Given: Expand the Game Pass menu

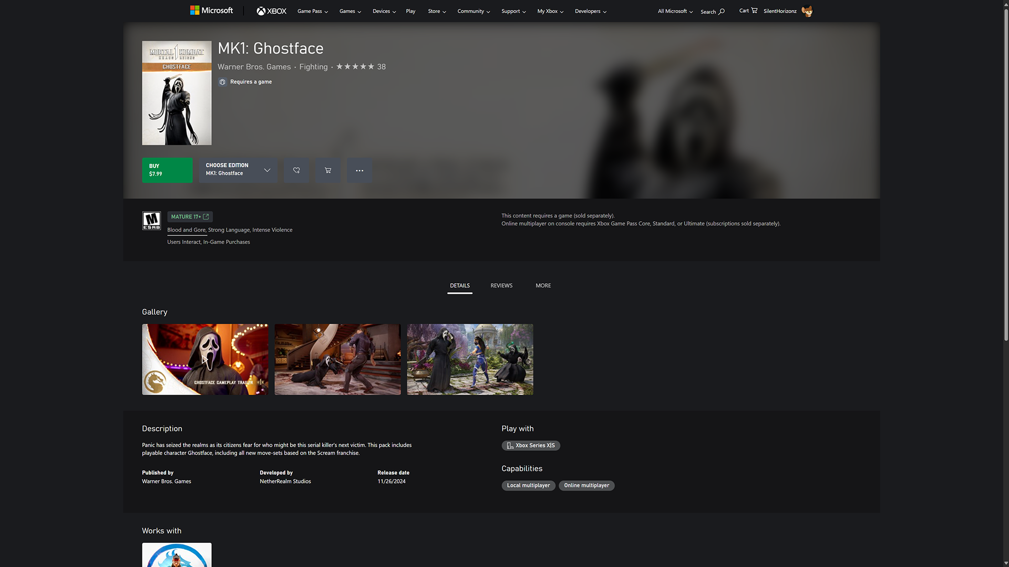Looking at the screenshot, I should 313,11.
